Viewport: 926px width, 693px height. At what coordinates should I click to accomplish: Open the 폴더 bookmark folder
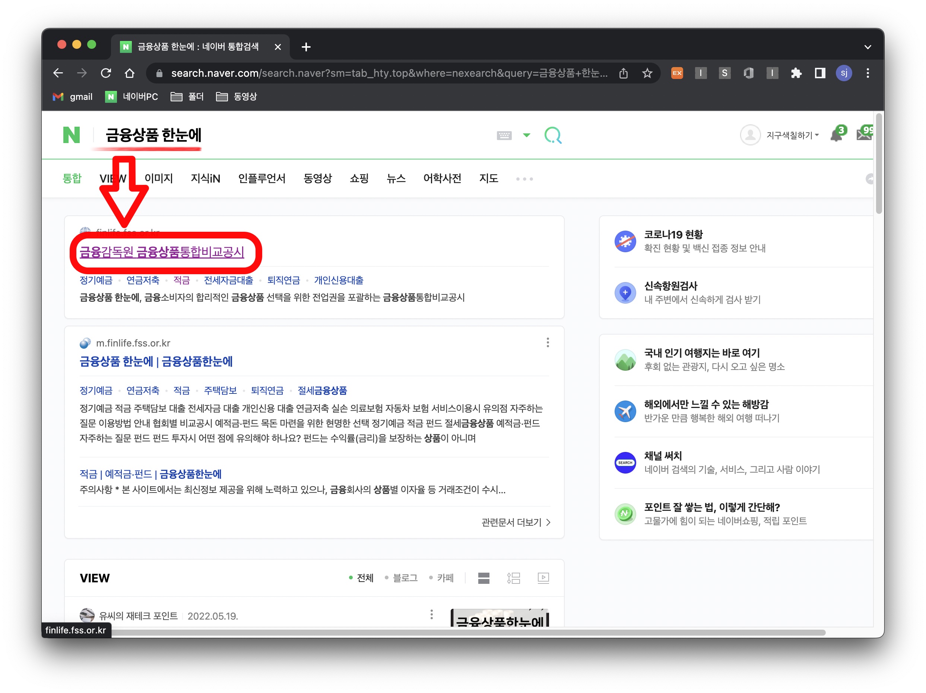187,97
